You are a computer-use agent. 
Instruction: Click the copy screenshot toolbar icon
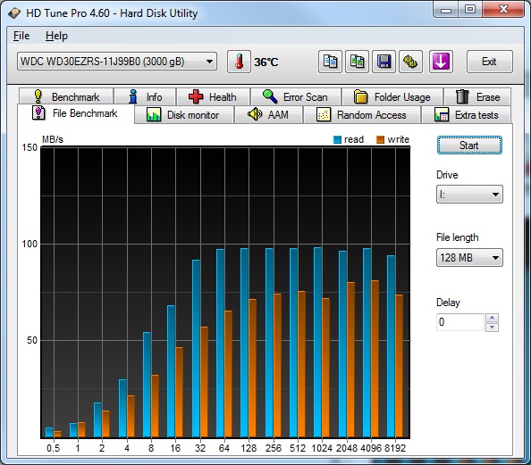357,62
